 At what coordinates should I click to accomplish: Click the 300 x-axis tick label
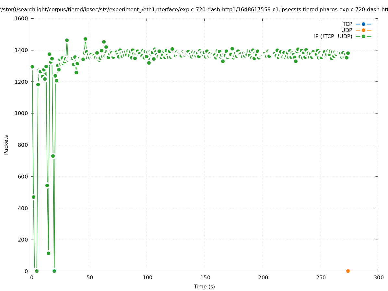(x=378, y=277)
